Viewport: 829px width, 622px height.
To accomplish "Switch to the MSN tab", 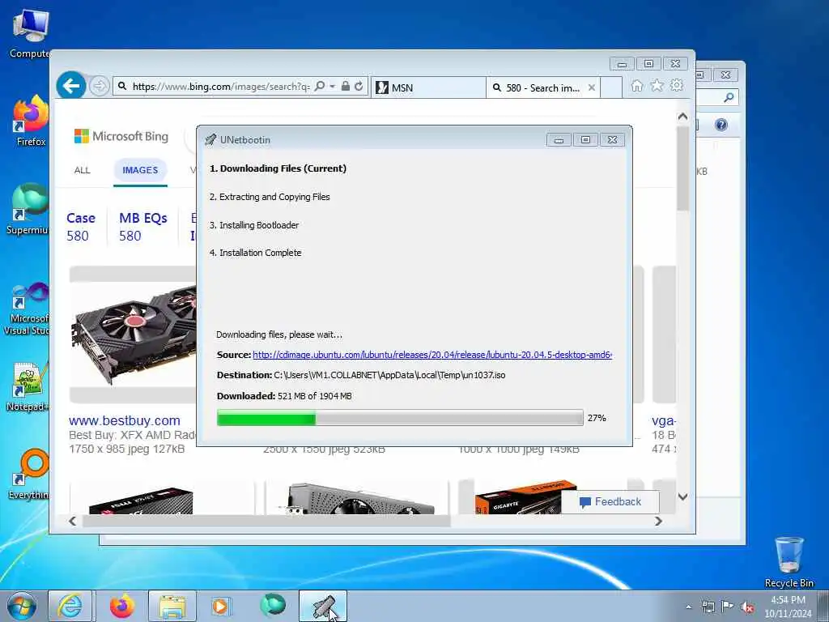I will tap(428, 87).
